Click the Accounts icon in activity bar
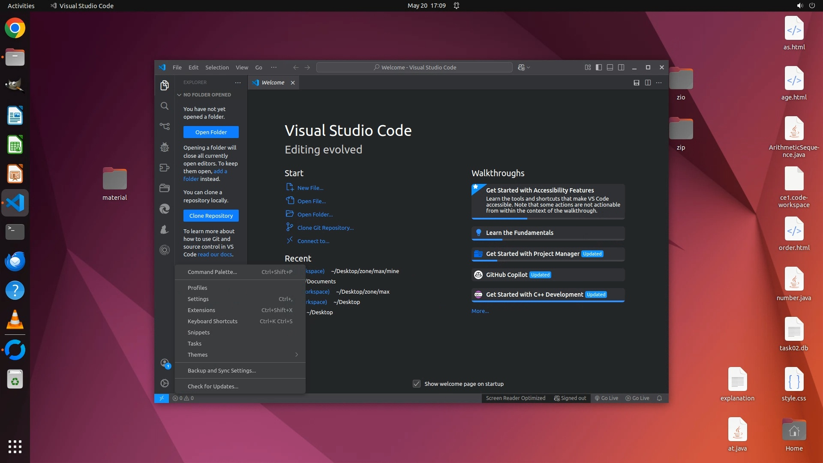 tap(165, 363)
